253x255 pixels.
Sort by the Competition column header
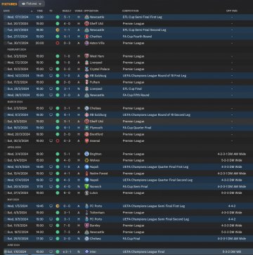130,11
